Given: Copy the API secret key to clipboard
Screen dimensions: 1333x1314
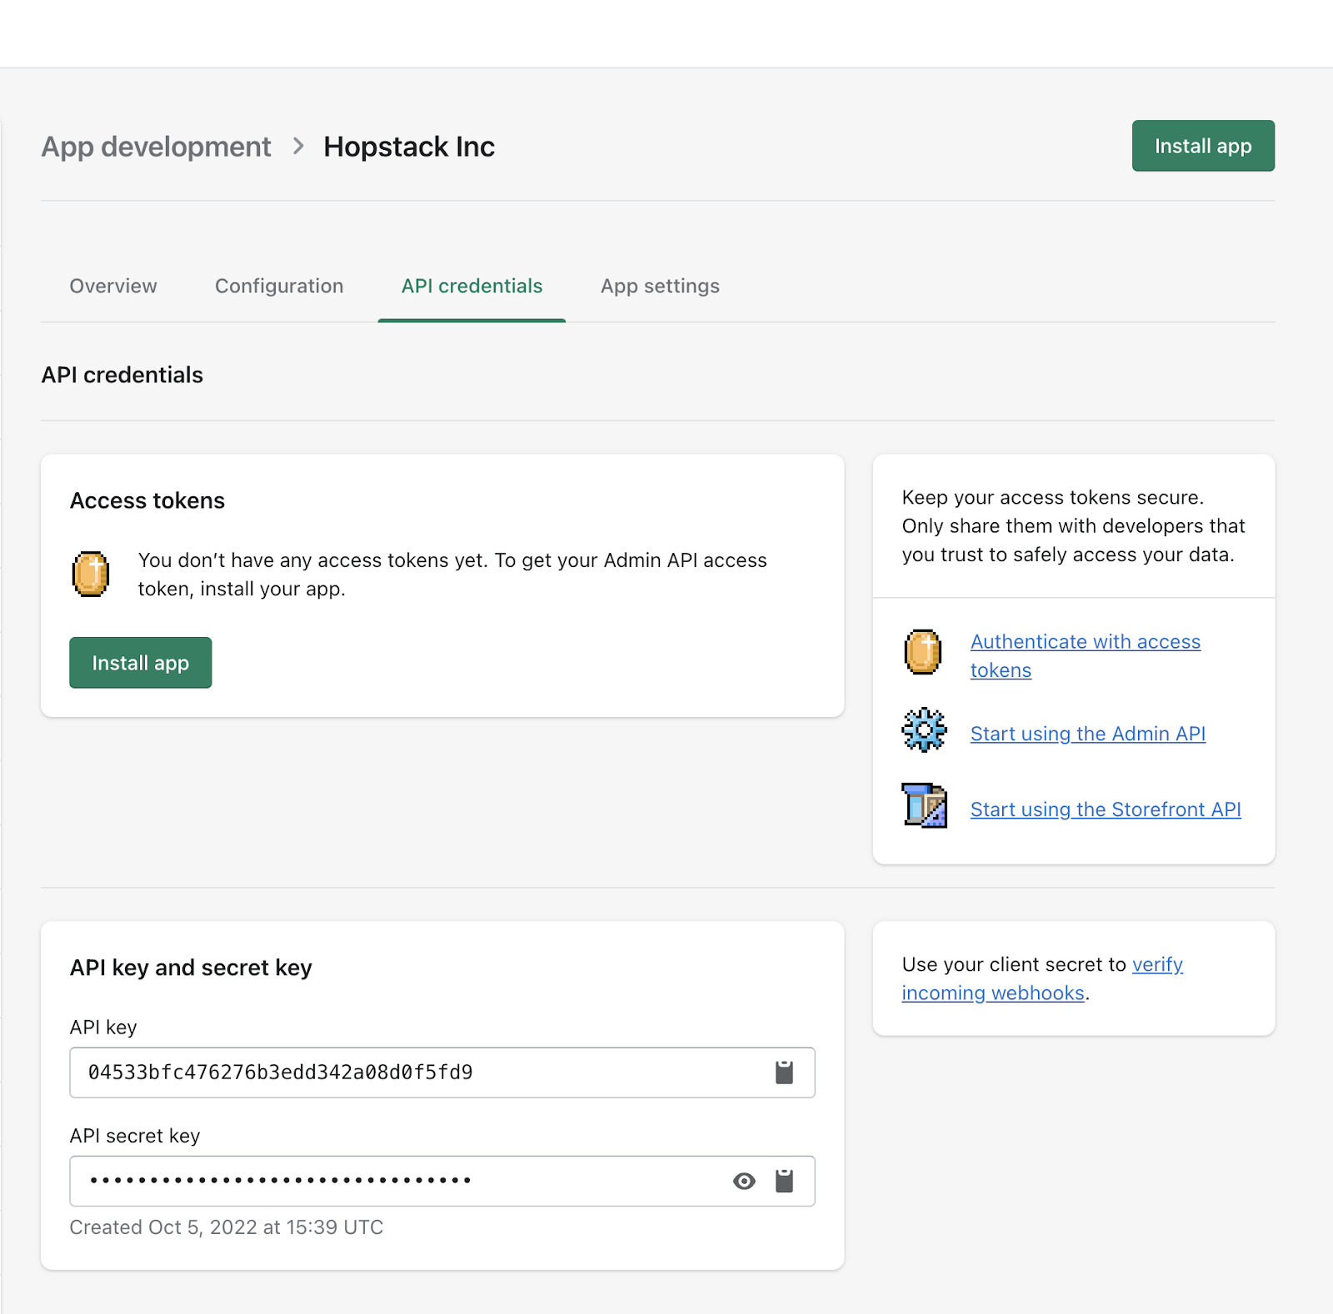Looking at the screenshot, I should (784, 1181).
